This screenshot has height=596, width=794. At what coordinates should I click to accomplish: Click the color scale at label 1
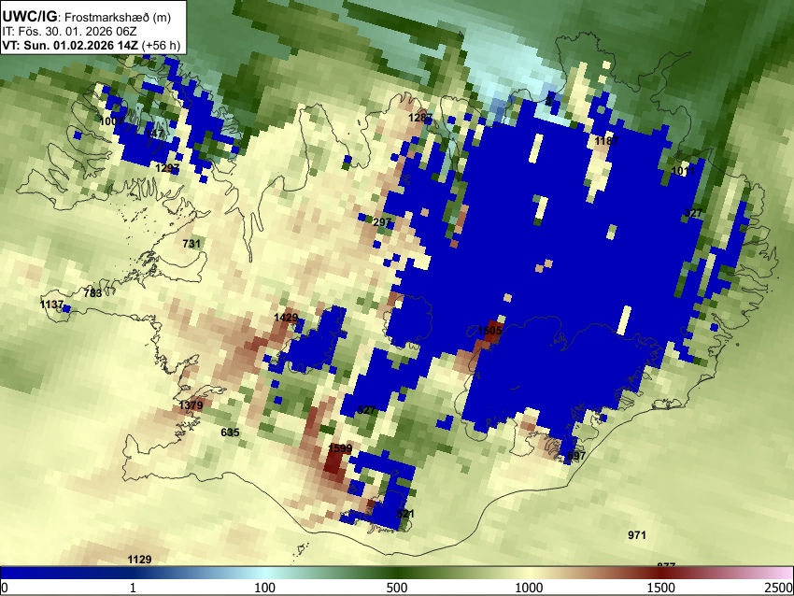133,588
